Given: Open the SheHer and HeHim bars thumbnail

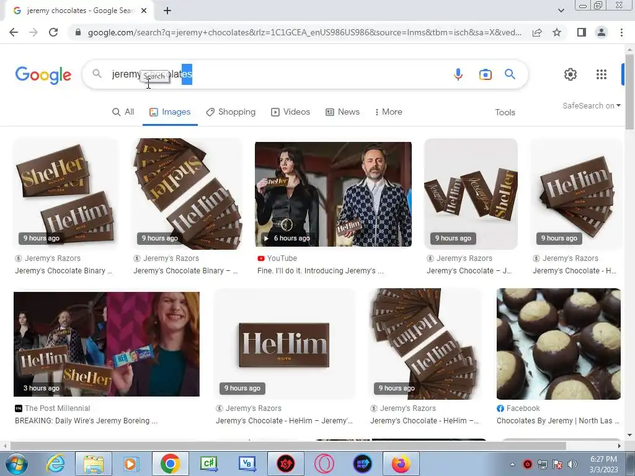Looking at the screenshot, I should [65, 194].
